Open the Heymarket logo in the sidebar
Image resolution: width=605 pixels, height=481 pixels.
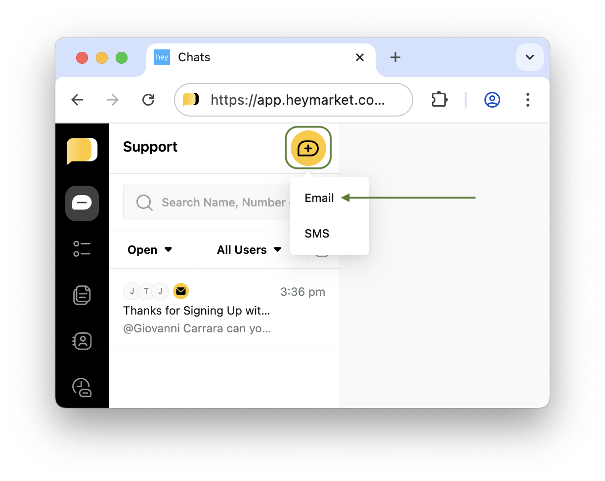click(82, 151)
